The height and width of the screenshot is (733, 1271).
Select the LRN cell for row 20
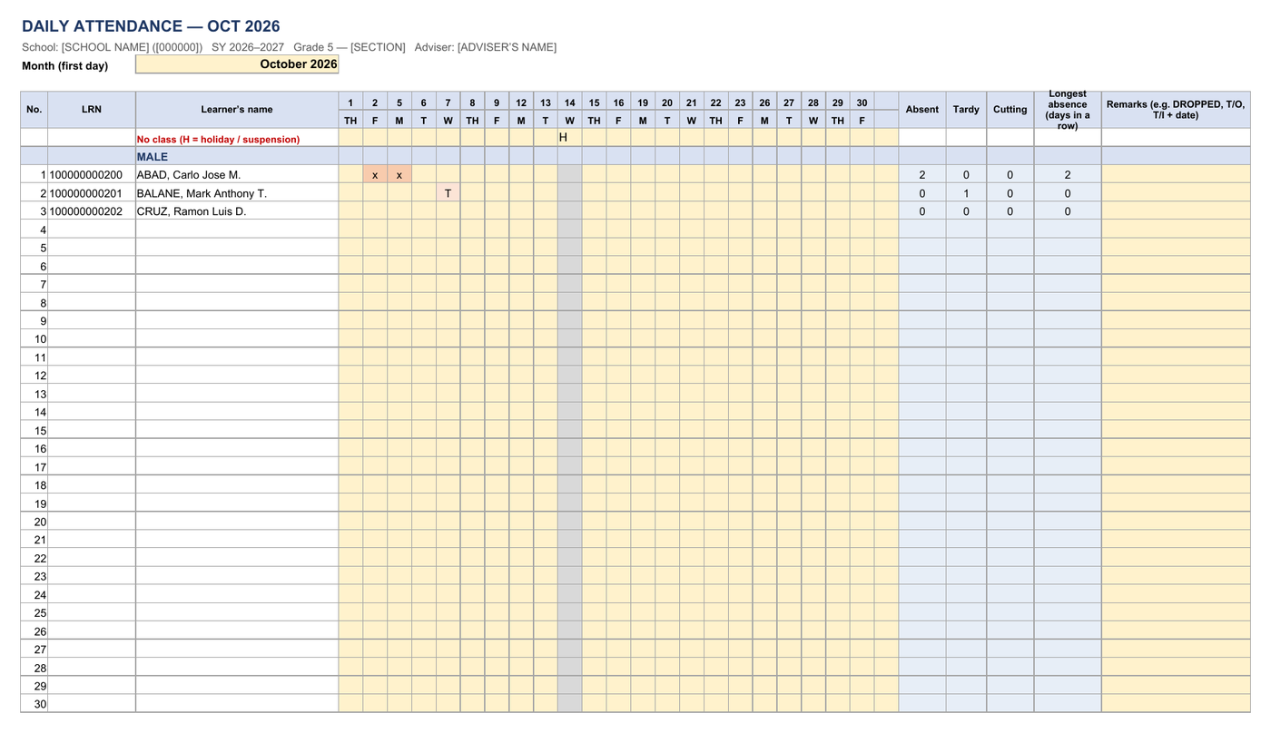click(92, 522)
